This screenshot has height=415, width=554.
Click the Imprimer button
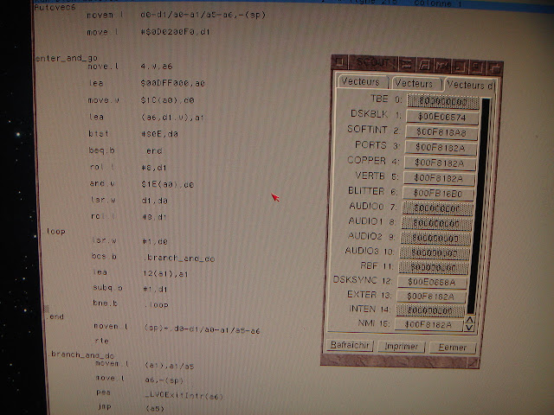point(402,347)
